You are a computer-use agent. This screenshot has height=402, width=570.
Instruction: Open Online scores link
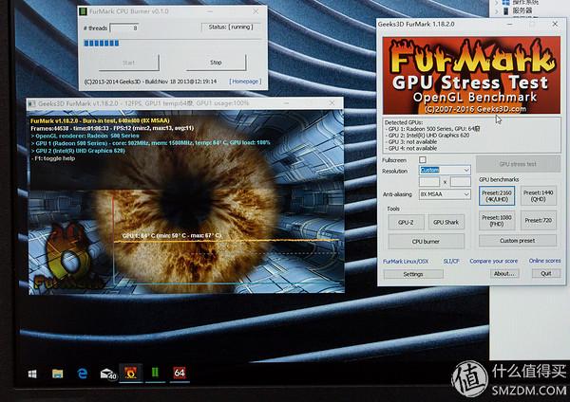pos(544,261)
